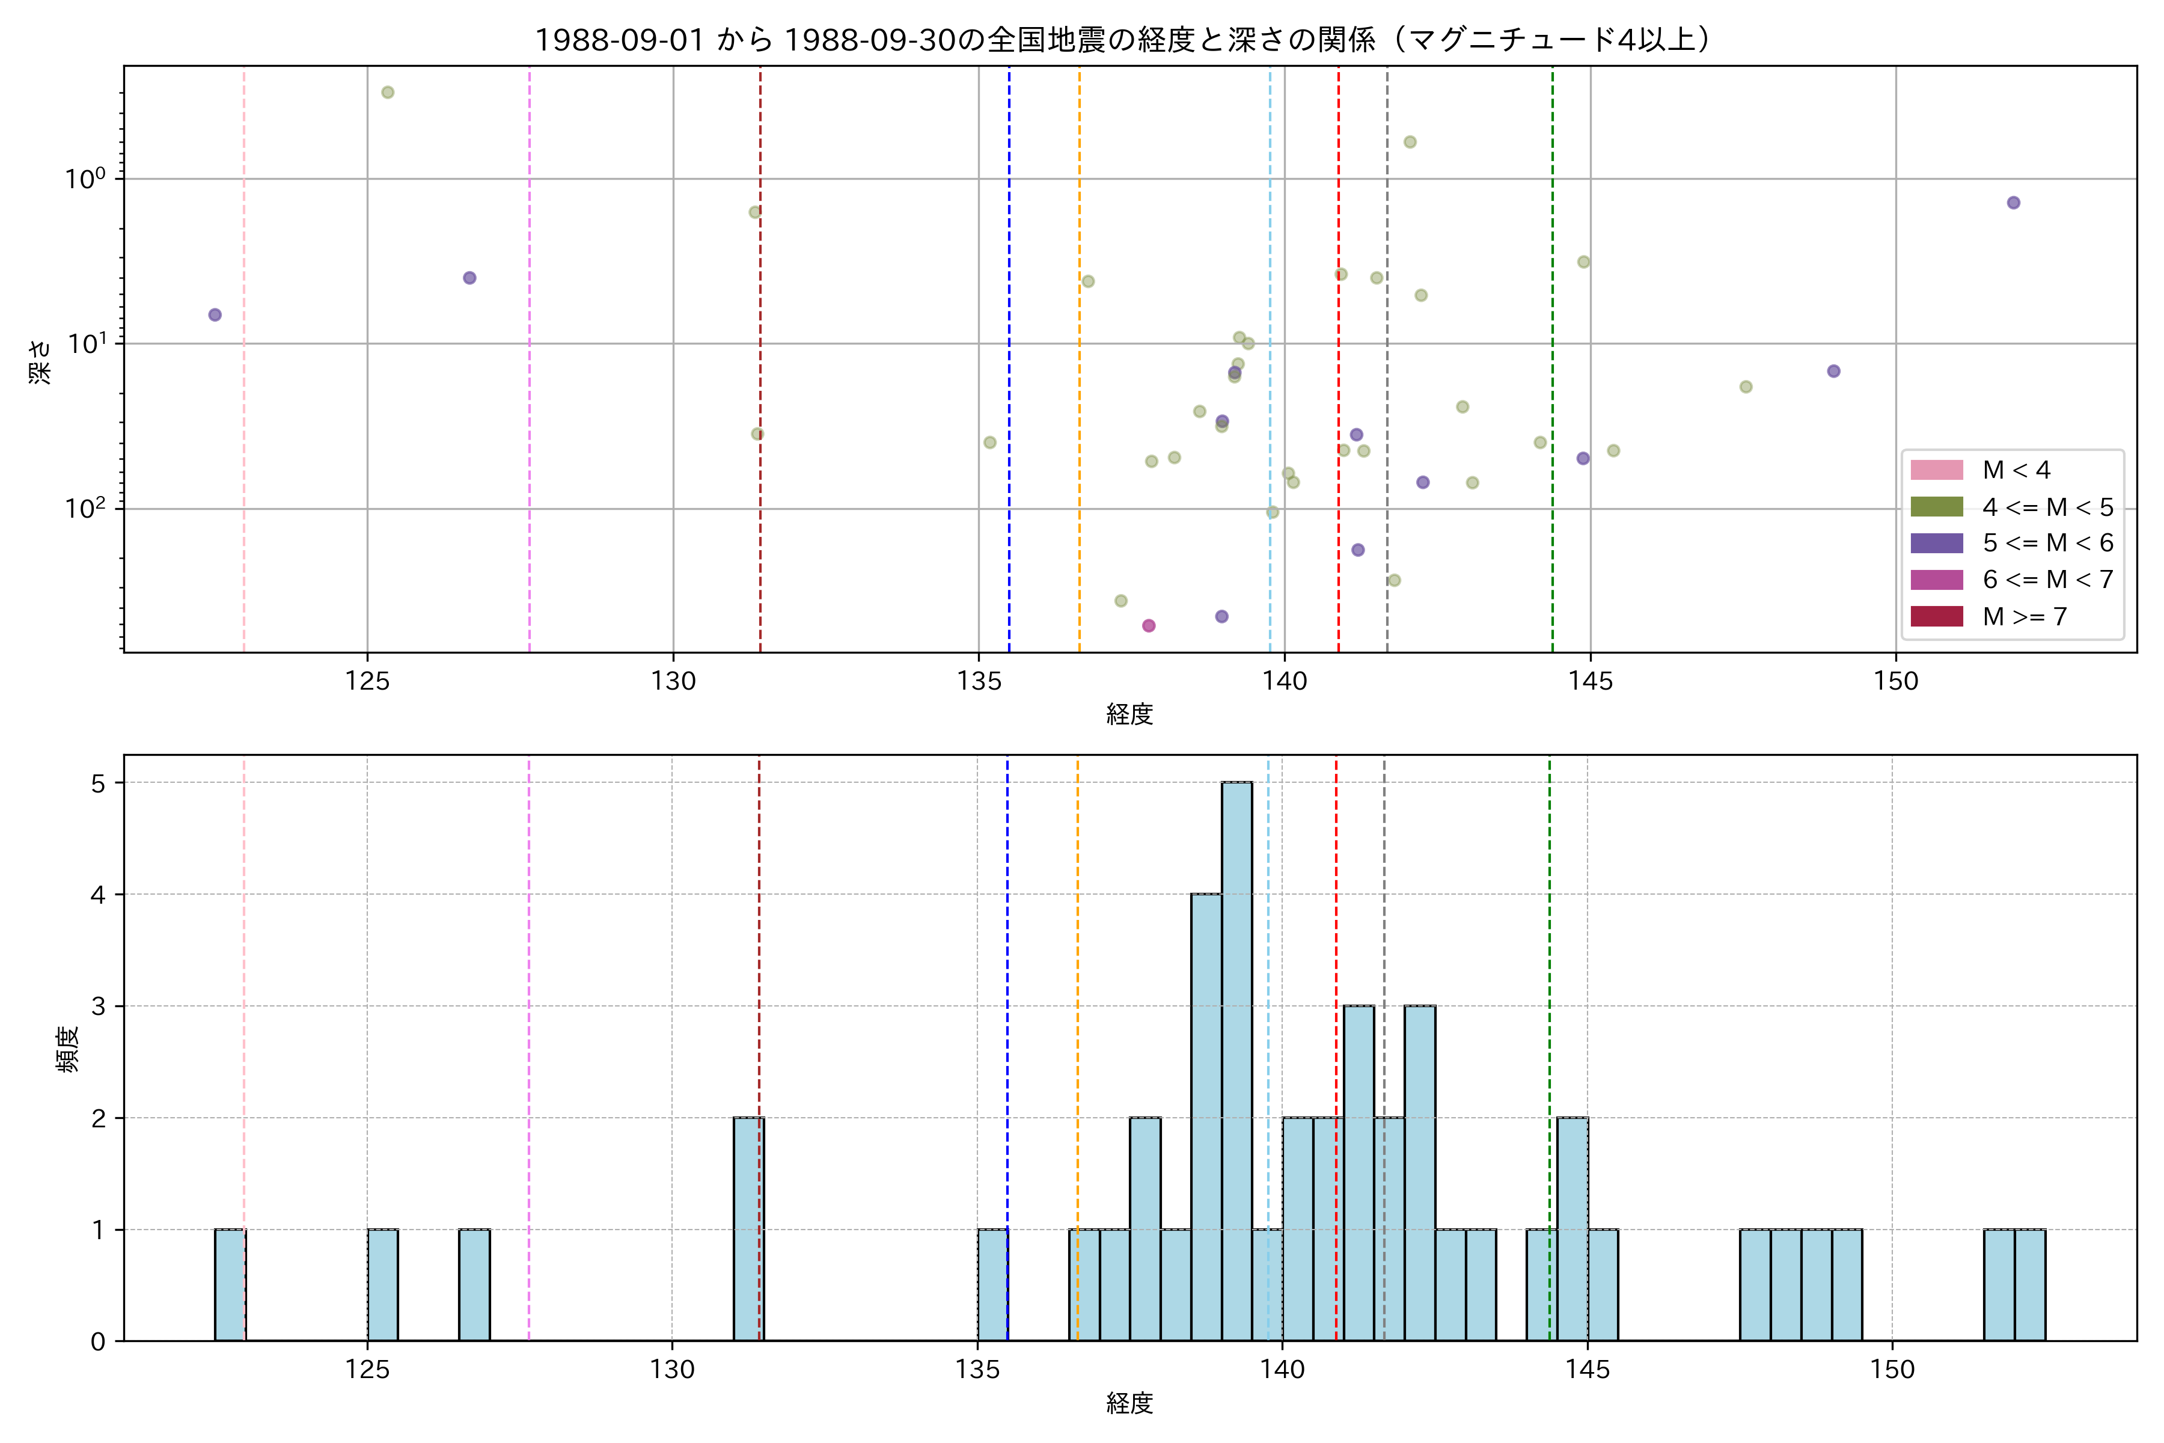Select the magenta data point in scatter plot
This screenshot has height=1443, width=2164.
[x=1148, y=626]
